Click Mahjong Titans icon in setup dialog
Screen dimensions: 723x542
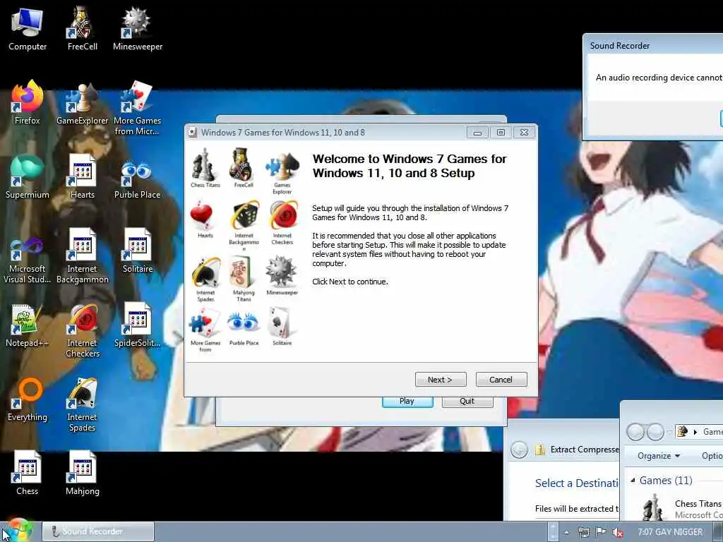tap(244, 279)
